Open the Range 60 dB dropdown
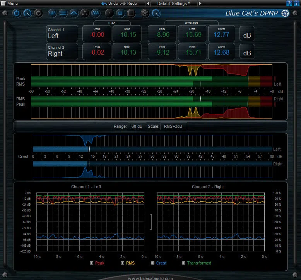 137,126
